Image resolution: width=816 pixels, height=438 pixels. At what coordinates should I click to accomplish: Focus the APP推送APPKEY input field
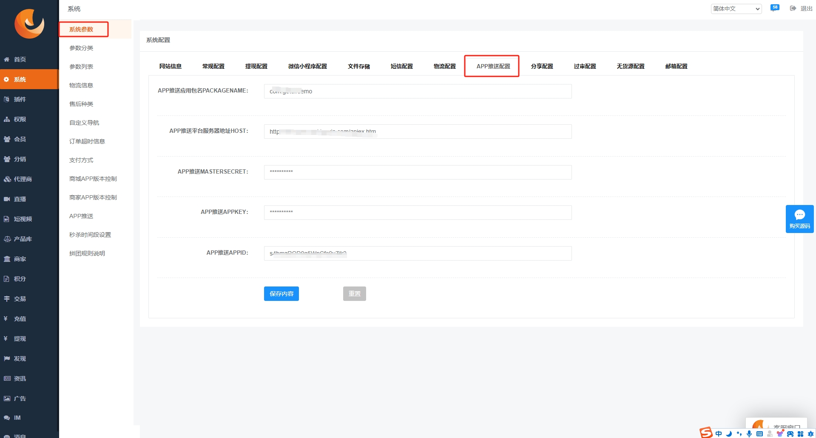click(x=418, y=213)
